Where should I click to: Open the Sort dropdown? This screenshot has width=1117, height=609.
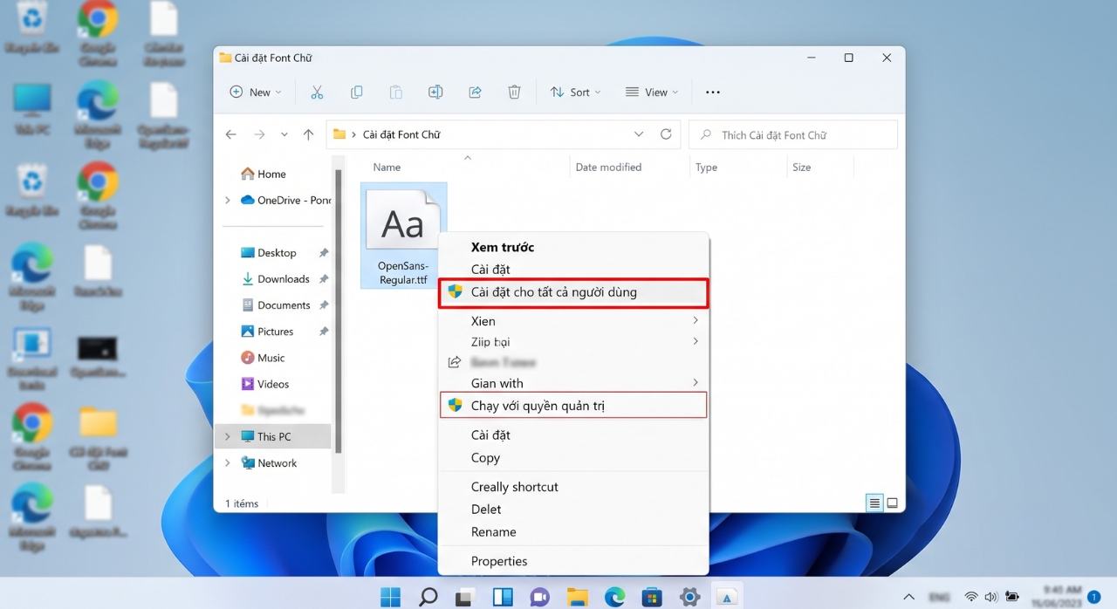coord(575,92)
